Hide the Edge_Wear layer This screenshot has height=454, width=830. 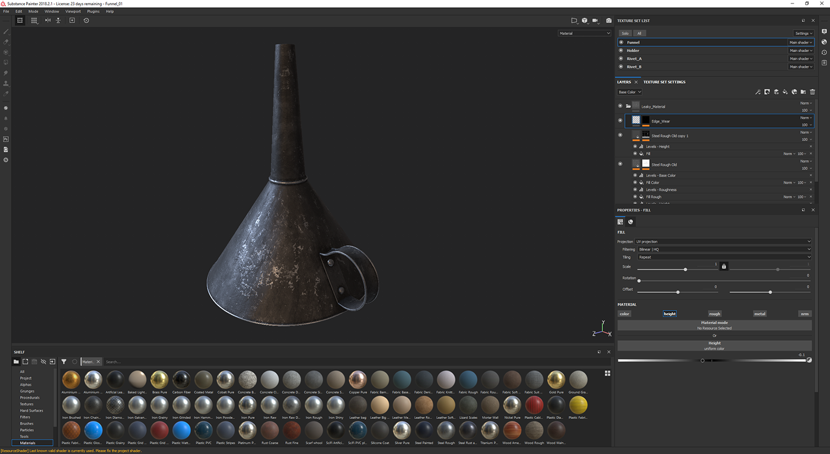620,120
